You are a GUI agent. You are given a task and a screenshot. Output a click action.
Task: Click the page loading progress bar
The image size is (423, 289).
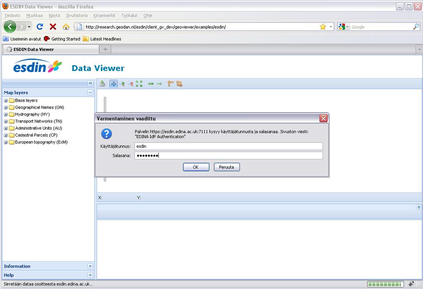(x=385, y=284)
